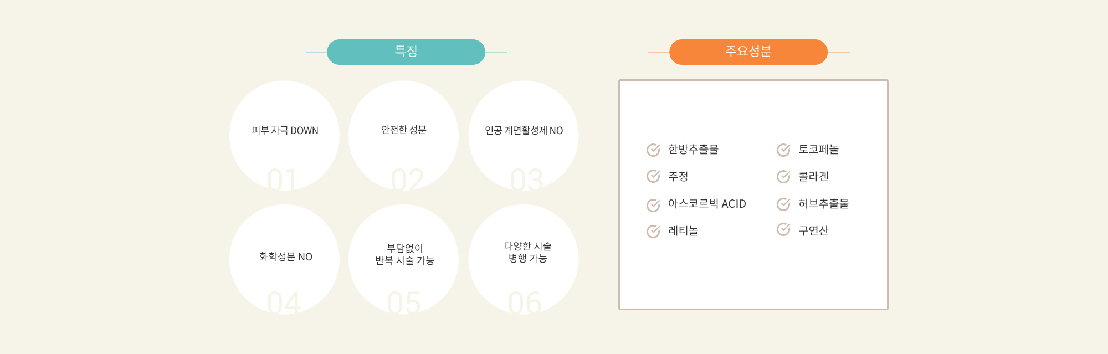Click the 05 number in fifth circle
The width and height of the screenshot is (1108, 354).
(x=404, y=303)
